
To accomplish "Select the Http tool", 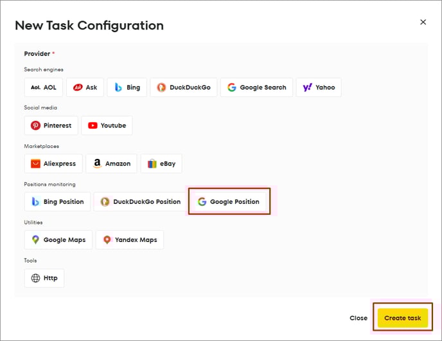I will (x=44, y=278).
